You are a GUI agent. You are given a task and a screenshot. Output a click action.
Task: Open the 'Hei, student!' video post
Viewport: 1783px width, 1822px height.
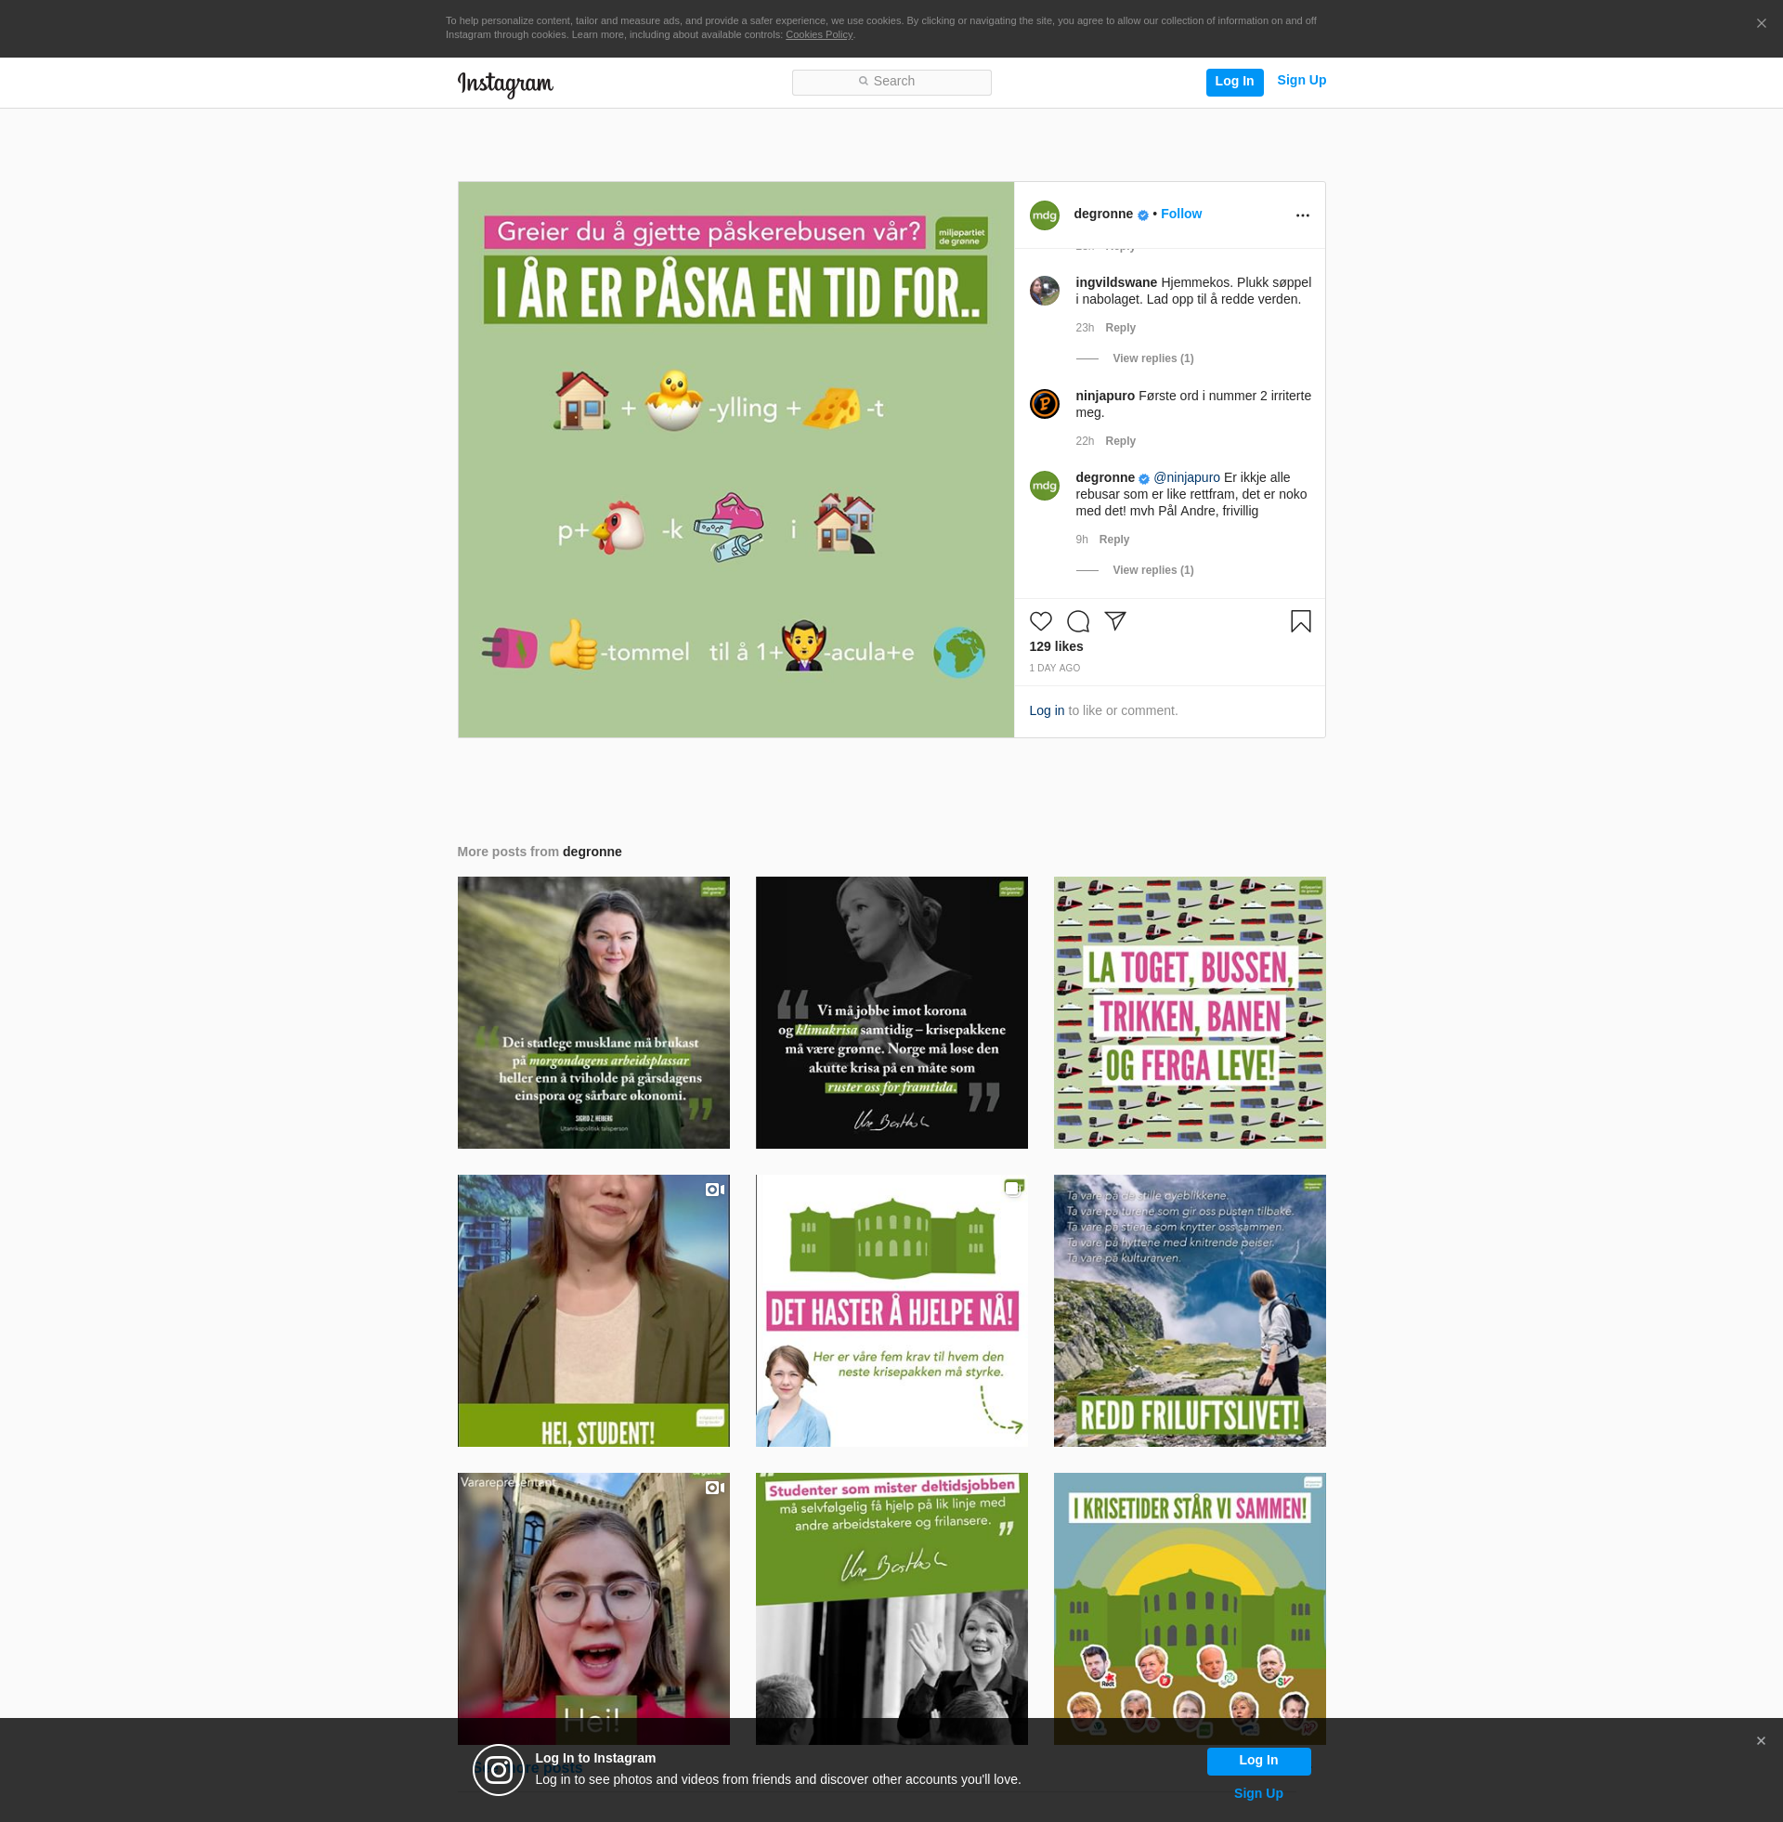tap(592, 1311)
